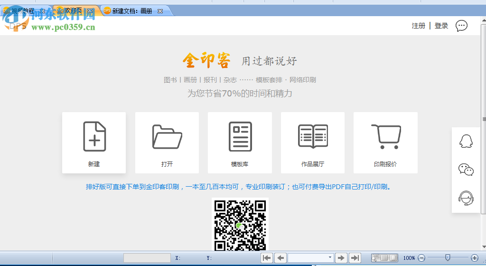Close the 欢迎页 tab
486x266 pixels.
(90, 11)
